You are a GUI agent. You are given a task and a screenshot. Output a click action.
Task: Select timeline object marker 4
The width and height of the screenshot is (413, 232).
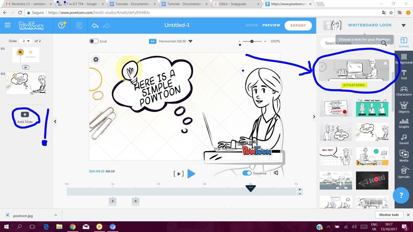(x=135, y=201)
